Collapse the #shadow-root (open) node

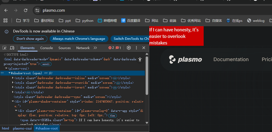[10, 73]
